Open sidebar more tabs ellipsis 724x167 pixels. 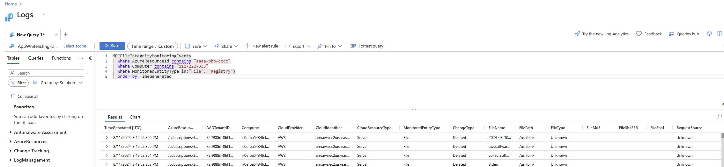pos(81,58)
